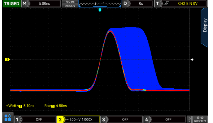
Task: Select the channel 2 tab
Action: point(60,120)
